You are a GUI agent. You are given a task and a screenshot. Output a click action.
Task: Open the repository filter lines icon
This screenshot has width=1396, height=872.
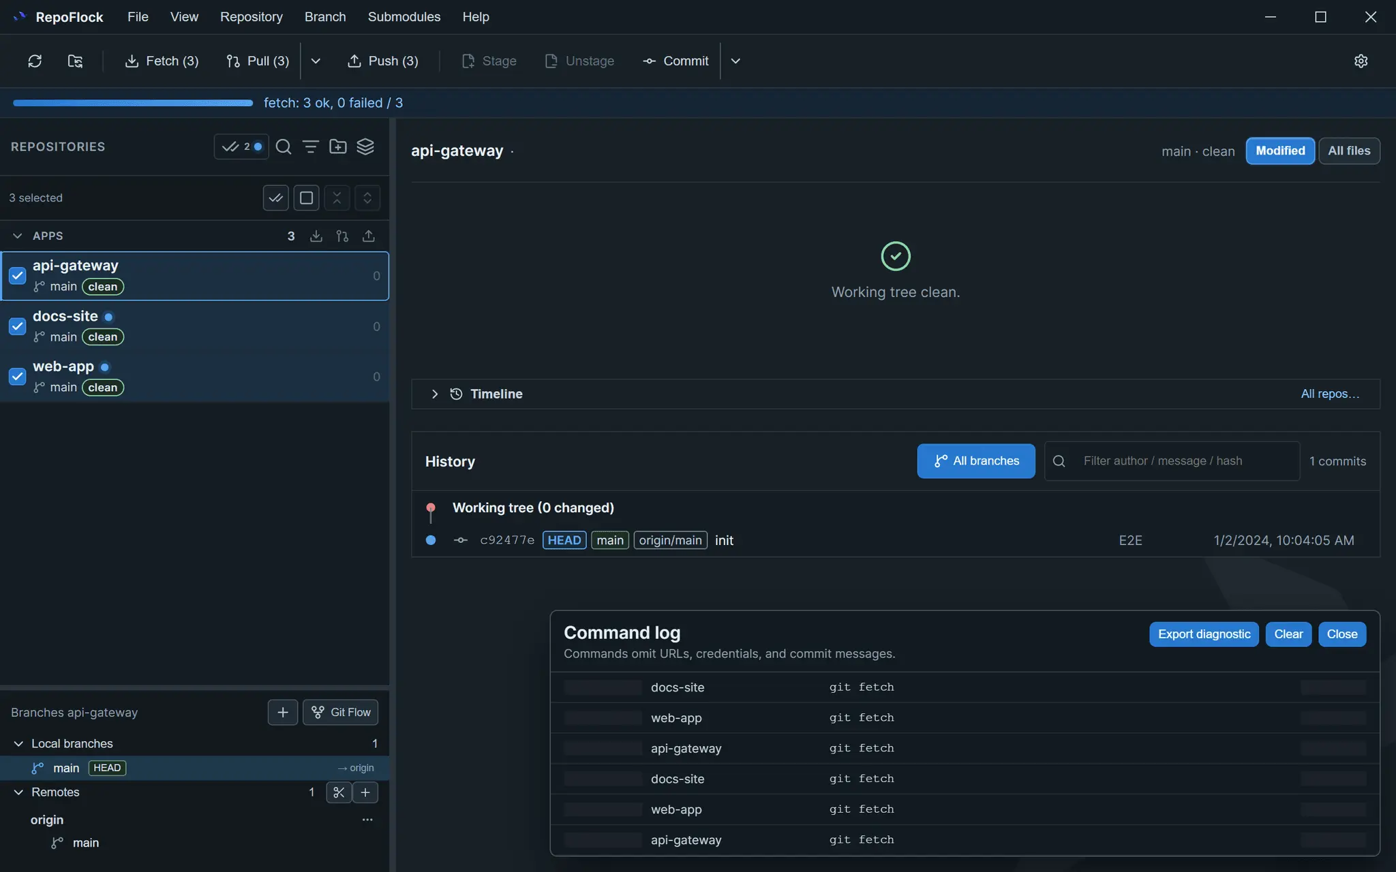(x=311, y=146)
